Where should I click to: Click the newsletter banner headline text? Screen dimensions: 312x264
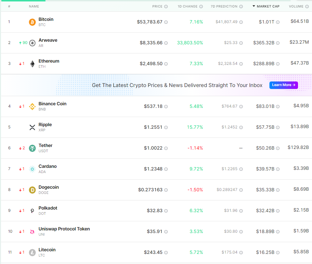click(x=177, y=85)
